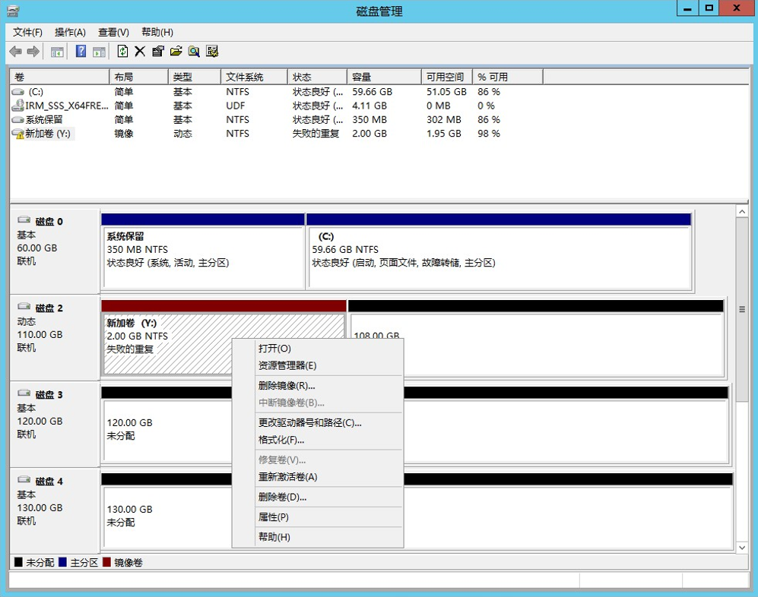Sort by the 状态 column header
758x597 pixels.
tap(318, 77)
